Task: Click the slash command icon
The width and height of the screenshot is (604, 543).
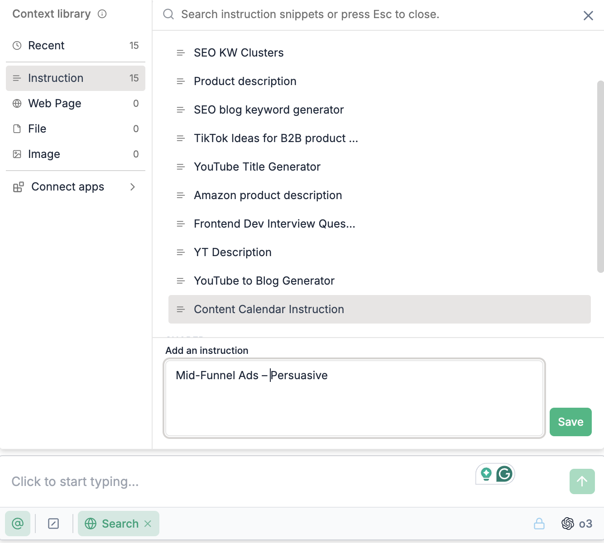Action: click(53, 524)
